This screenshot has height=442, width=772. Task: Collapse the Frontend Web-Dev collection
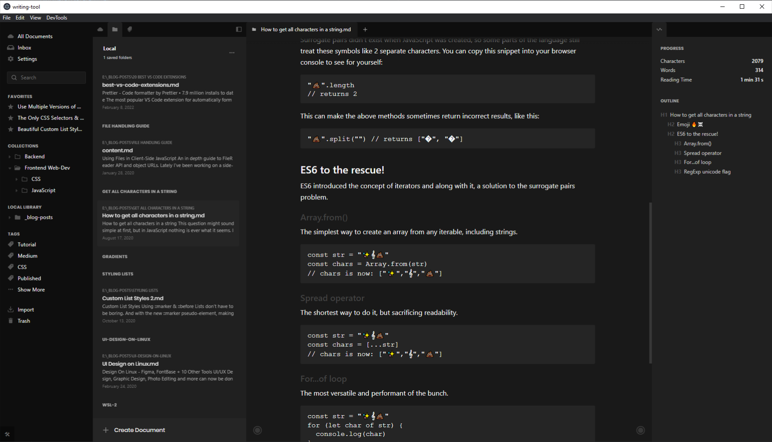(10, 168)
